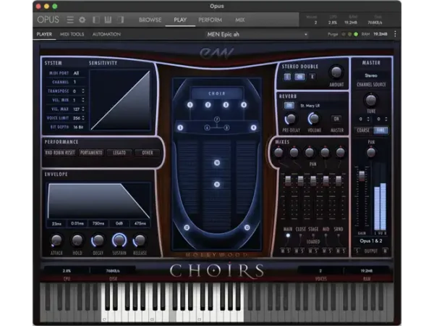Toggle the Reverb ON button
434x326 pixels.
tap(289, 105)
